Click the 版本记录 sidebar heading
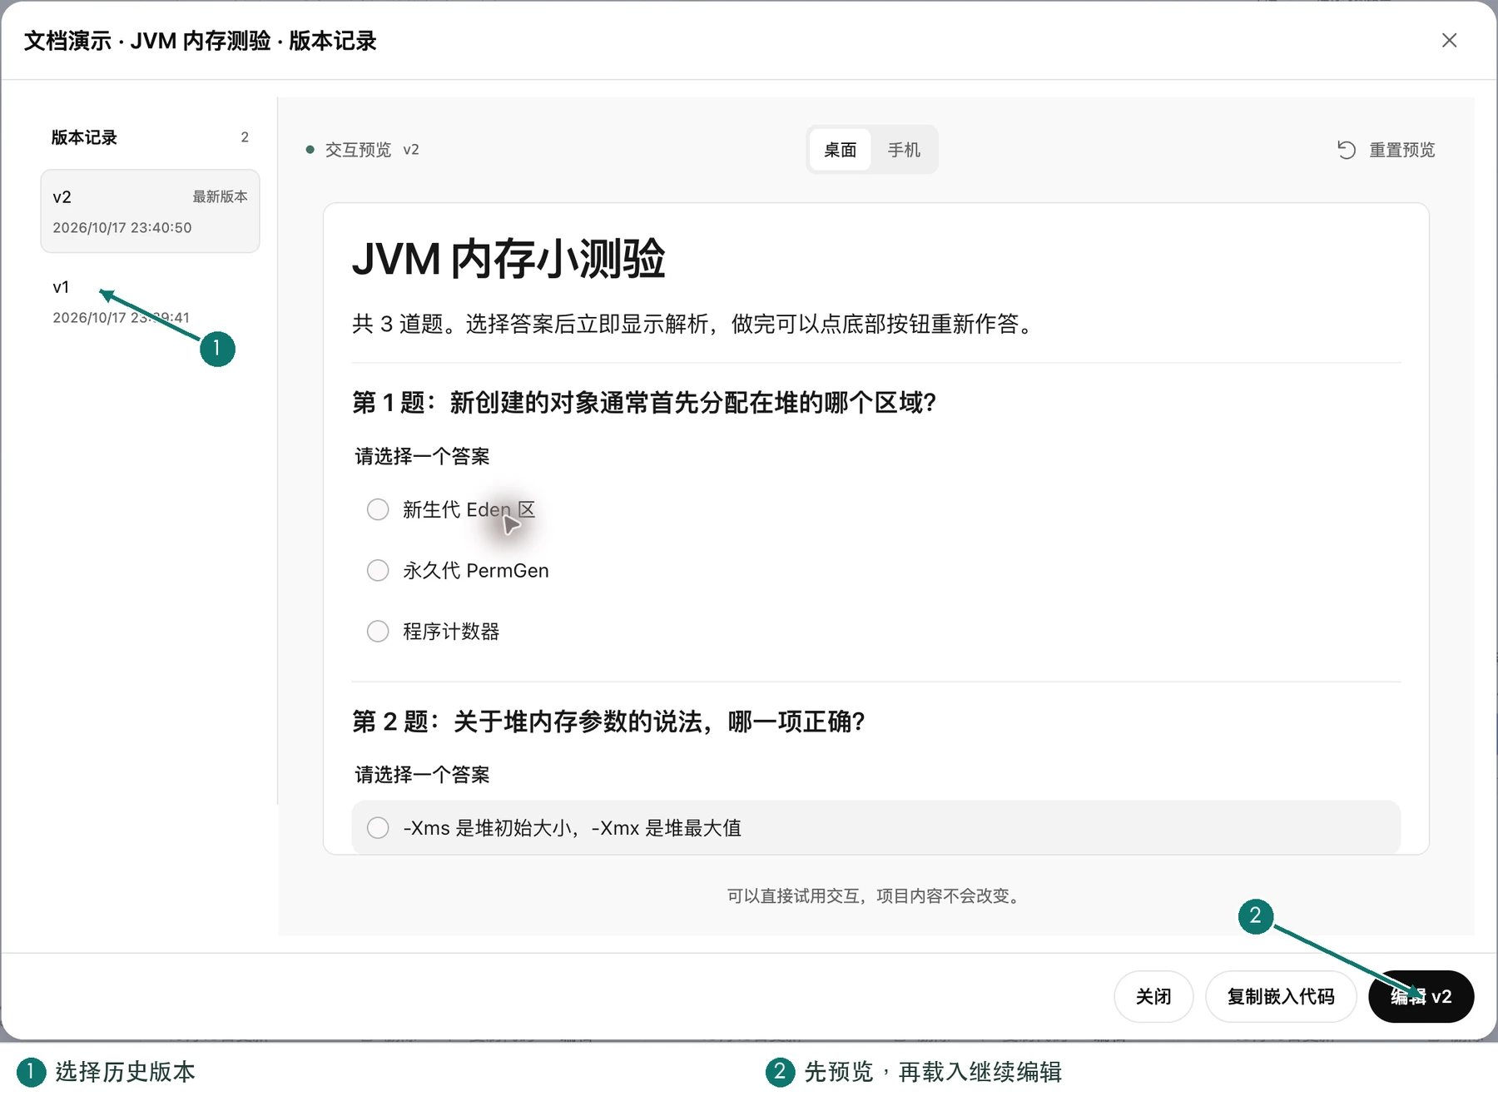Screen dimensions: 1498x1106 pyautogui.click(x=84, y=137)
